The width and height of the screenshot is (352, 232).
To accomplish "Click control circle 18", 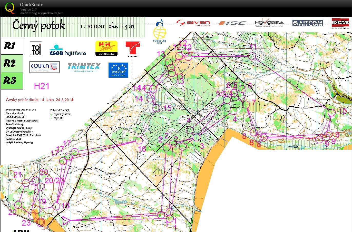I will coord(56,206).
